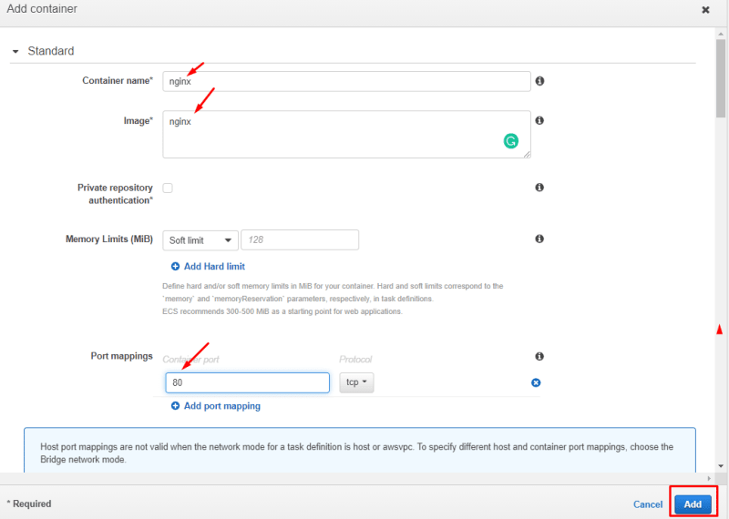Collapse the Standard section
Screen dimensions: 729x519
(x=15, y=52)
